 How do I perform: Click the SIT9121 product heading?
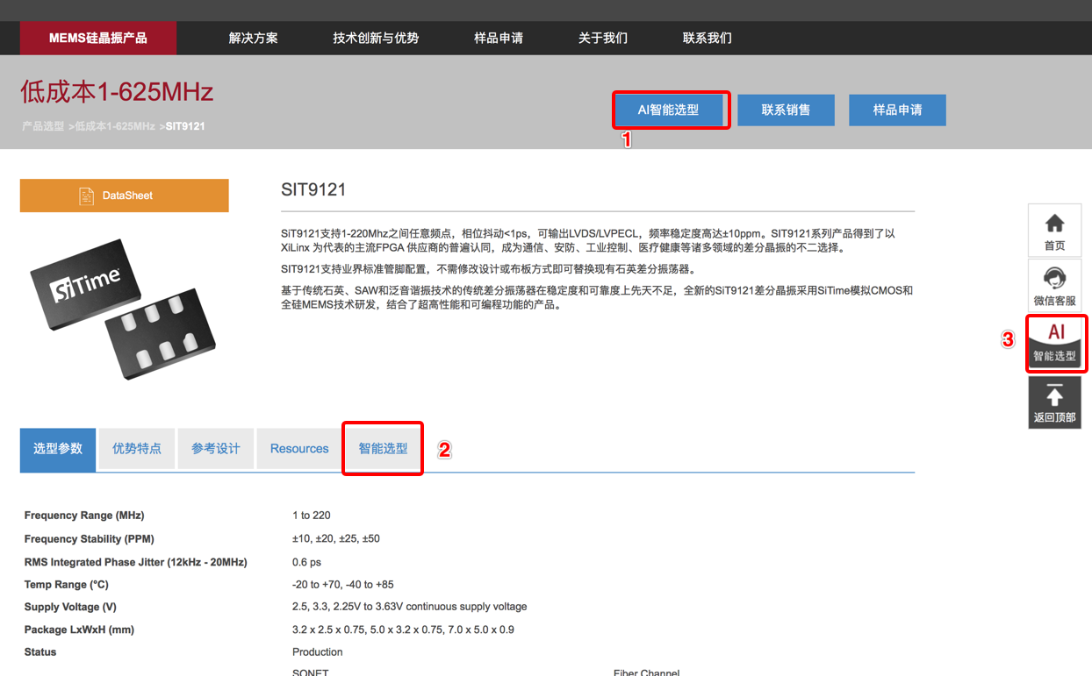(313, 189)
